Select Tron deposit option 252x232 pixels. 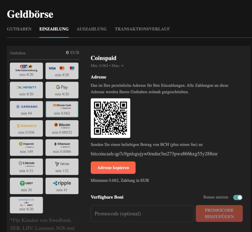[62, 166]
